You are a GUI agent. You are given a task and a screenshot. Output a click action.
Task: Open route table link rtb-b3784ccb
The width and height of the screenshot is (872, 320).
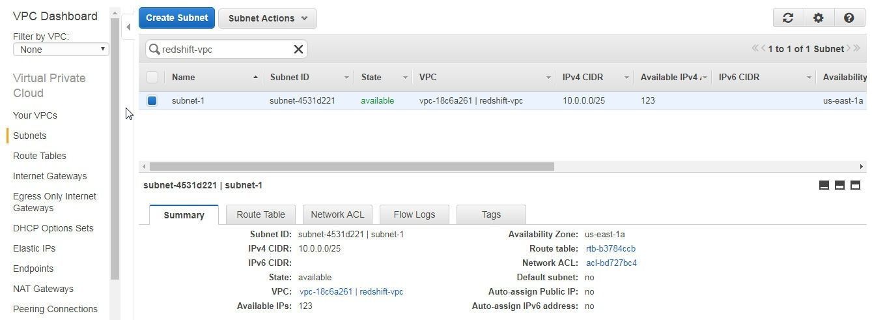pos(610,248)
